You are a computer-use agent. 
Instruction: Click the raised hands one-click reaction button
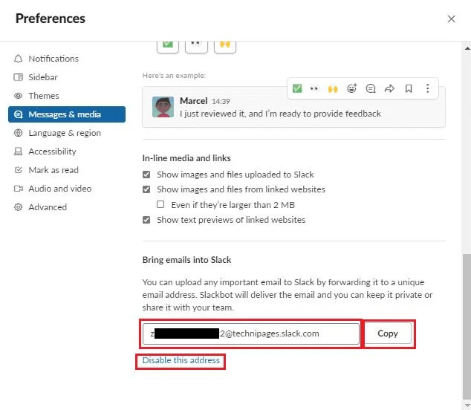coord(225,47)
